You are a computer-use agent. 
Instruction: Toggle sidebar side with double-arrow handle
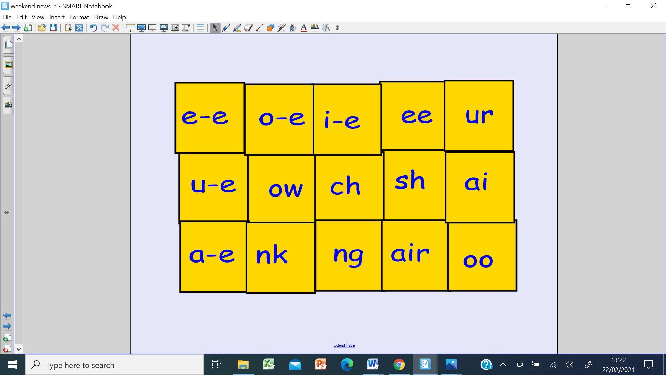click(7, 212)
